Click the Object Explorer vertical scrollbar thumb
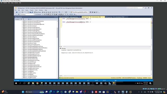 (57, 32)
